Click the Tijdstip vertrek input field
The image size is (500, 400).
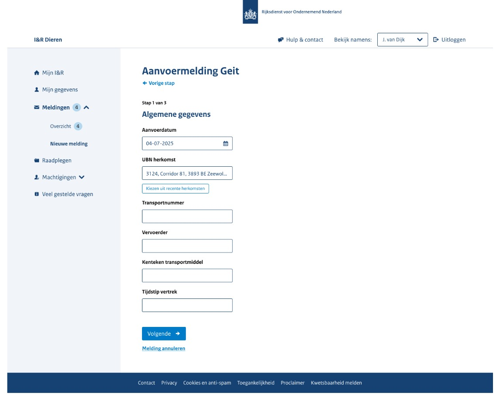tap(187, 305)
